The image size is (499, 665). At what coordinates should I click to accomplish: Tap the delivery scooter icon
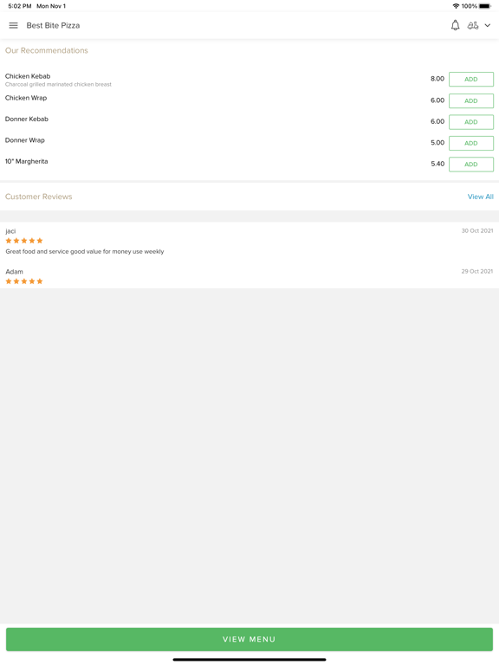coord(473,25)
